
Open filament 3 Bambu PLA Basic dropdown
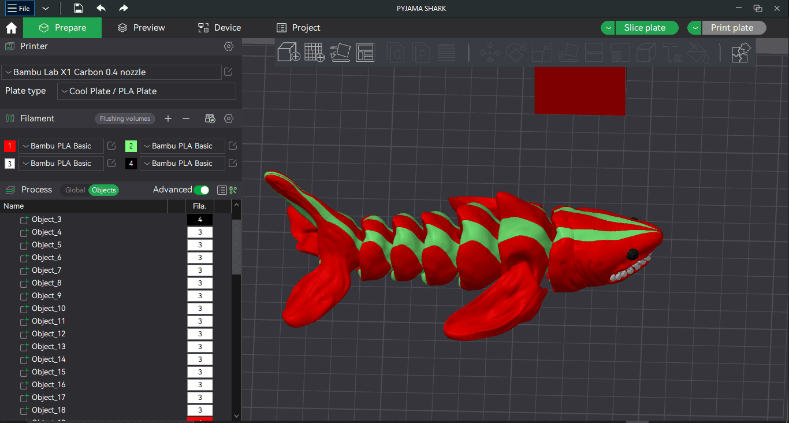click(x=61, y=164)
